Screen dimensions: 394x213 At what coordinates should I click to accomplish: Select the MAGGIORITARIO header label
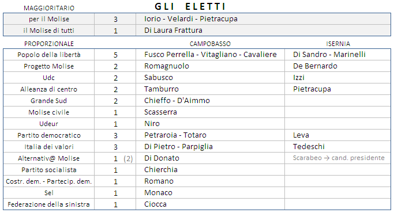click(49, 8)
